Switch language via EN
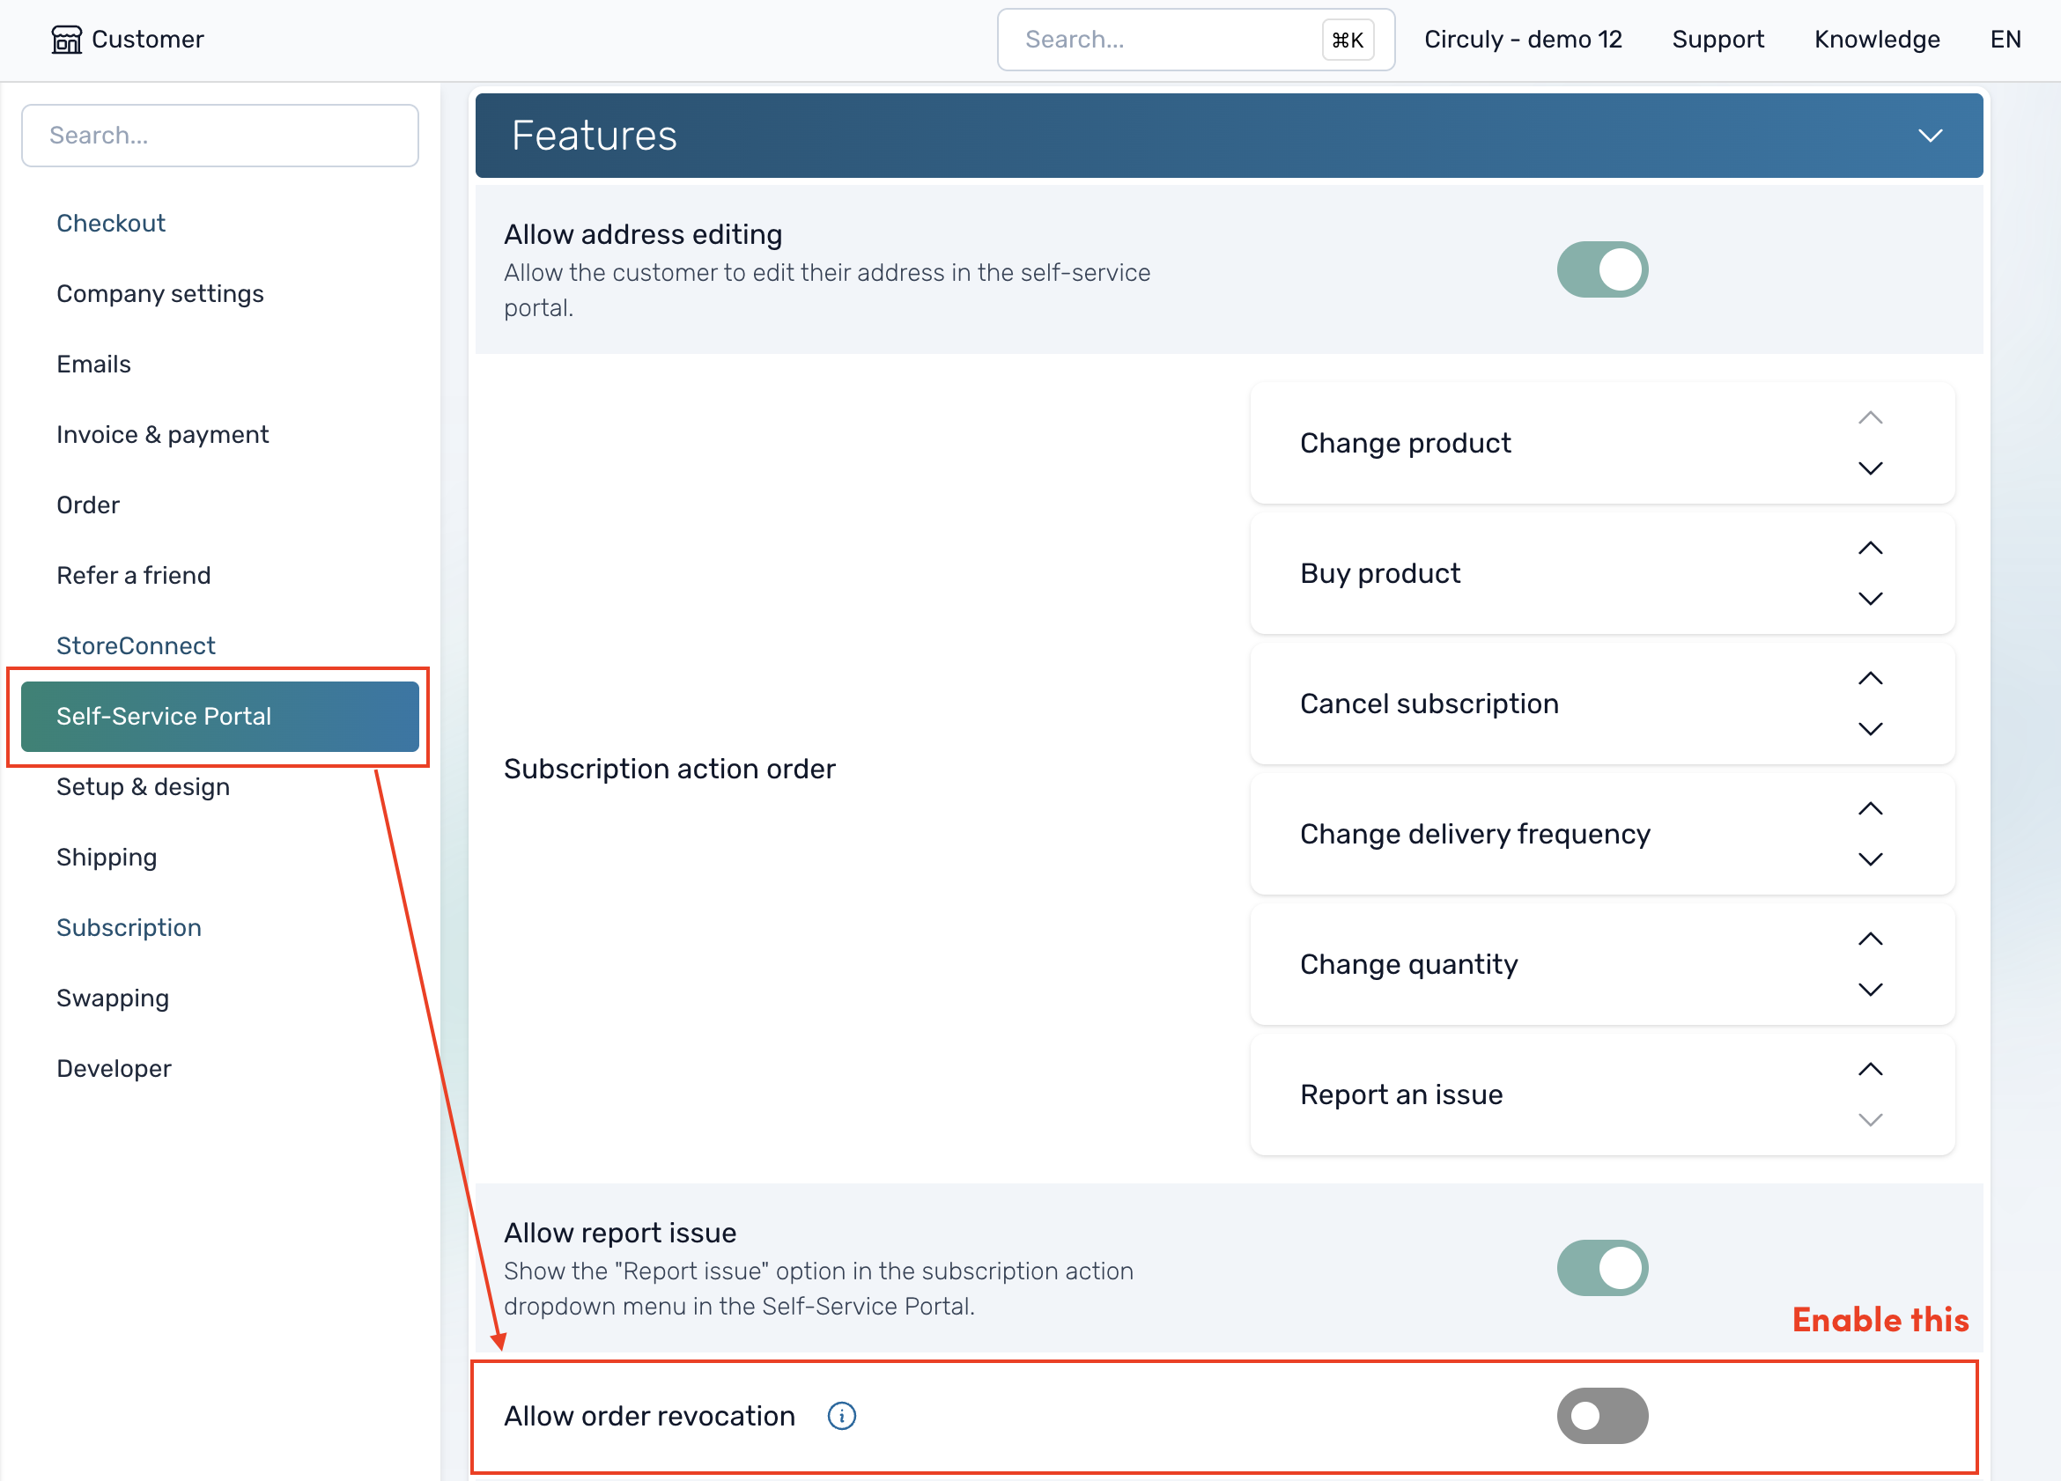The height and width of the screenshot is (1481, 2061). coord(2006,39)
